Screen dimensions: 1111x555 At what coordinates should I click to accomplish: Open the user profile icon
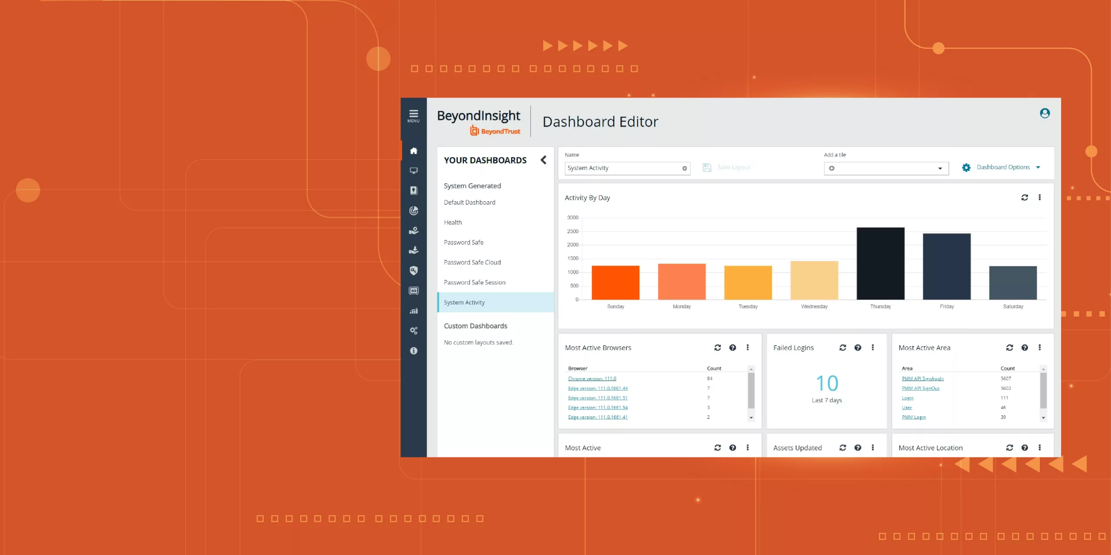(1045, 113)
